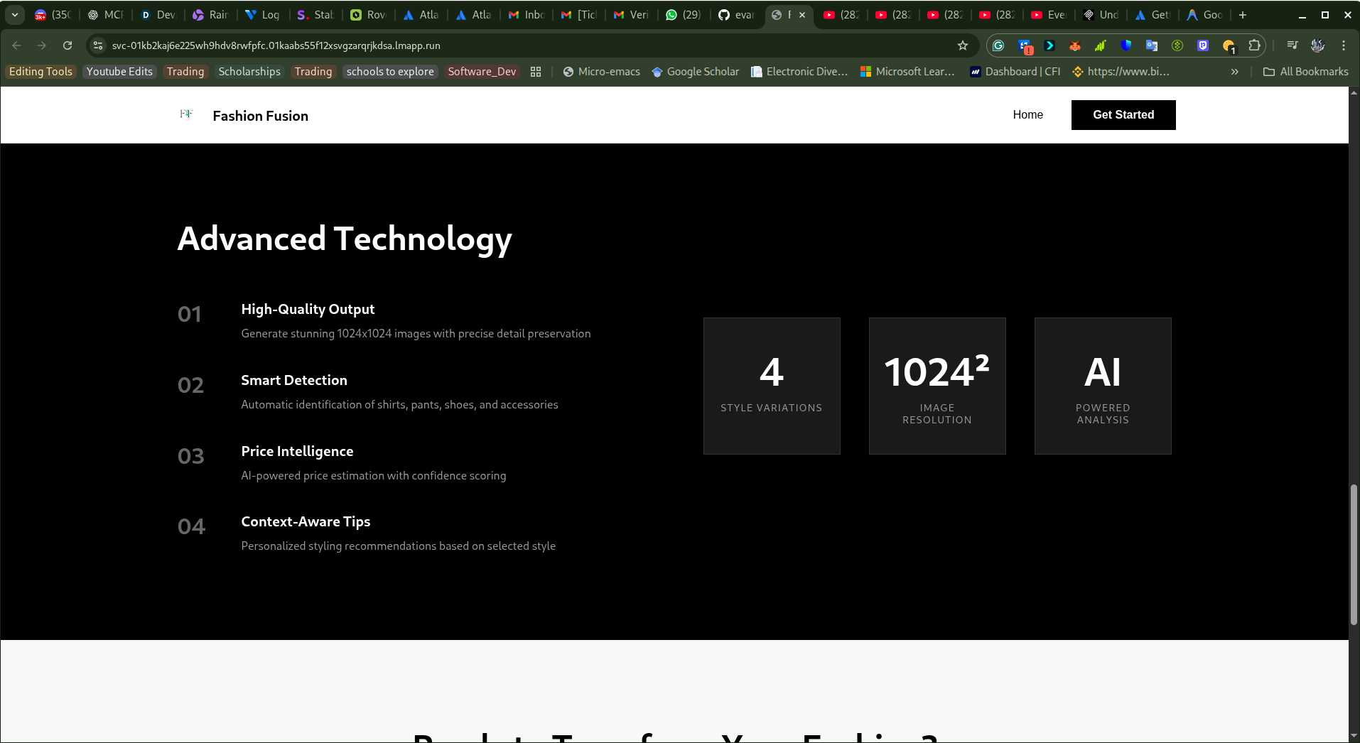Screen dimensions: 1360x743
Task: Open the teal arrow extension icon
Action: point(1049,45)
